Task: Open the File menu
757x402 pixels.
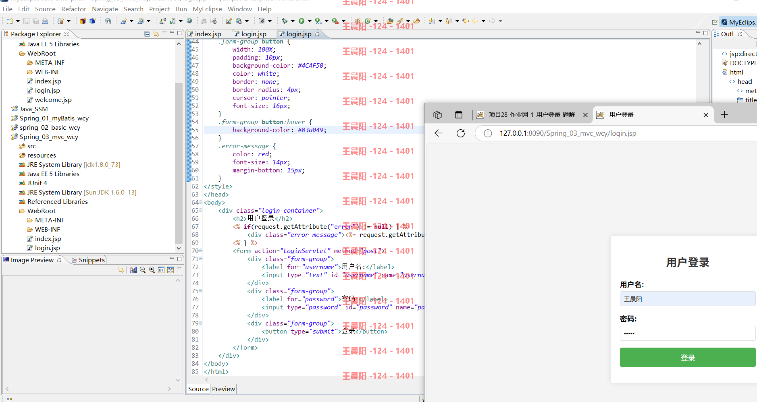Action: [x=7, y=9]
